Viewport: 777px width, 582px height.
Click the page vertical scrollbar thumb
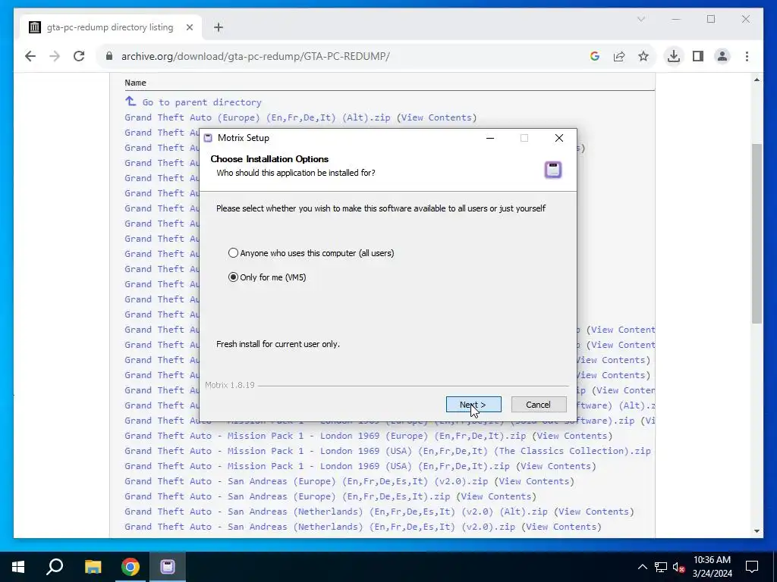tap(757, 233)
